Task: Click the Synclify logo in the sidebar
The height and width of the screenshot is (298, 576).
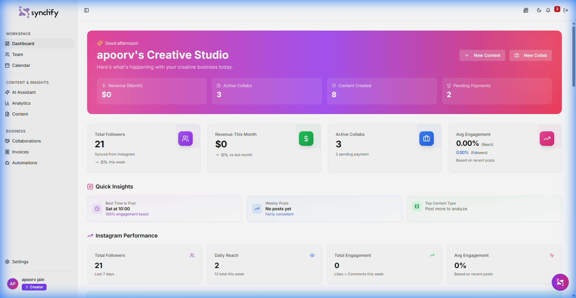Action: click(38, 12)
